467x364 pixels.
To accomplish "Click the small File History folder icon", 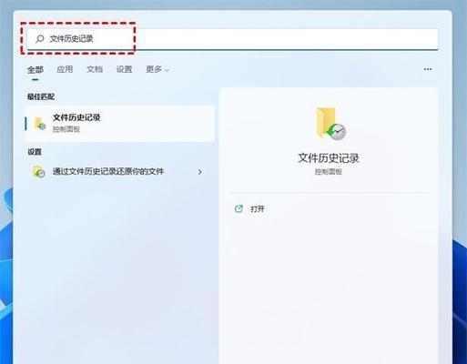I will 39,124.
